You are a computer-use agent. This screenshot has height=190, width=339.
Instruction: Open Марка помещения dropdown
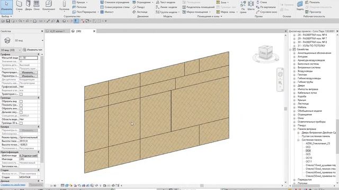pyautogui.click(x=210, y=12)
